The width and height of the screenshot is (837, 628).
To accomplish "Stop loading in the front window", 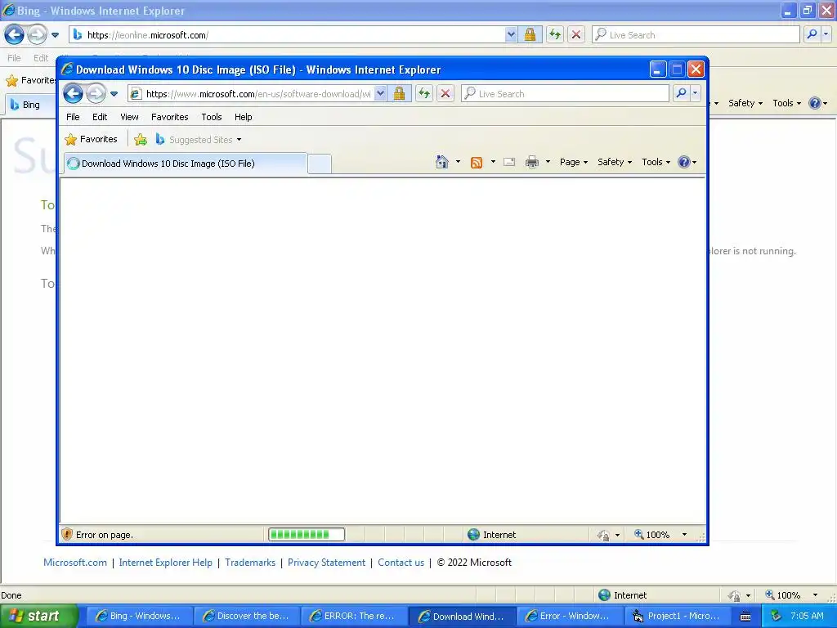I will pos(445,93).
